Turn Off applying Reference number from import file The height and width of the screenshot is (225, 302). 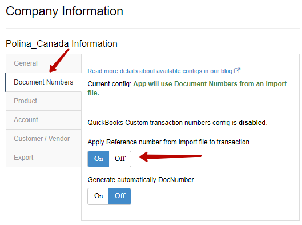pos(120,159)
